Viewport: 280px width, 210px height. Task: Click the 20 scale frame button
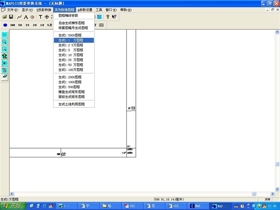click(35, 25)
